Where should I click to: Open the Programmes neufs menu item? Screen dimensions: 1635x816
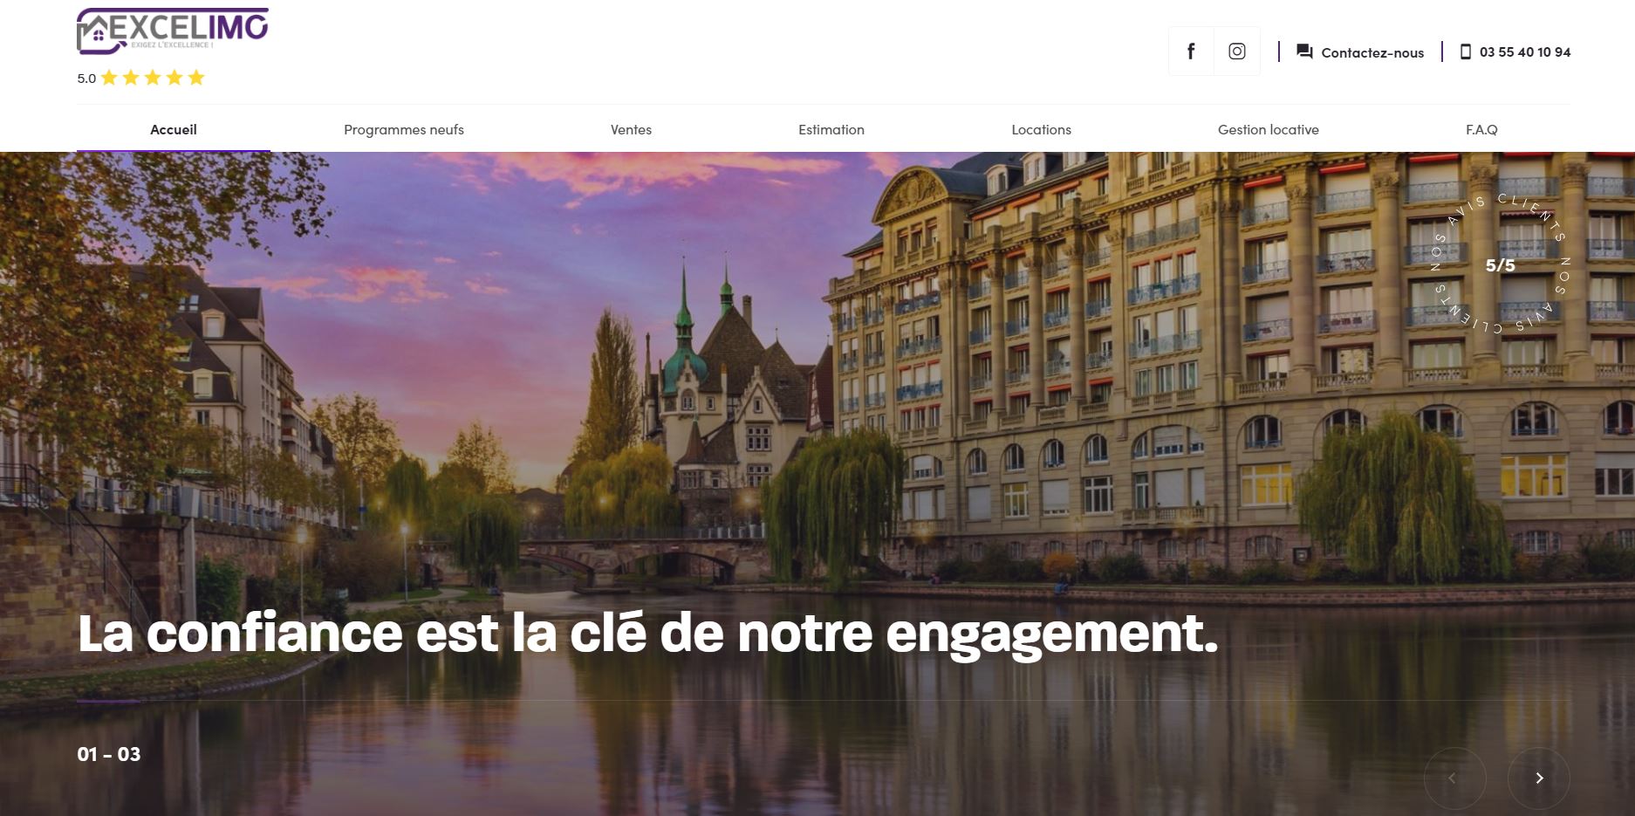tap(404, 129)
